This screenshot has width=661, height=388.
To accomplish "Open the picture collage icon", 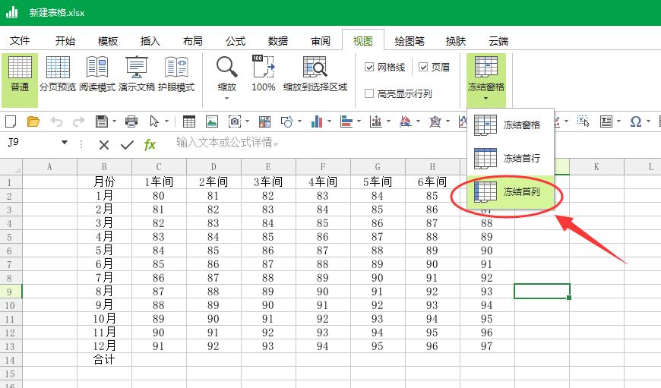I will pos(264,121).
